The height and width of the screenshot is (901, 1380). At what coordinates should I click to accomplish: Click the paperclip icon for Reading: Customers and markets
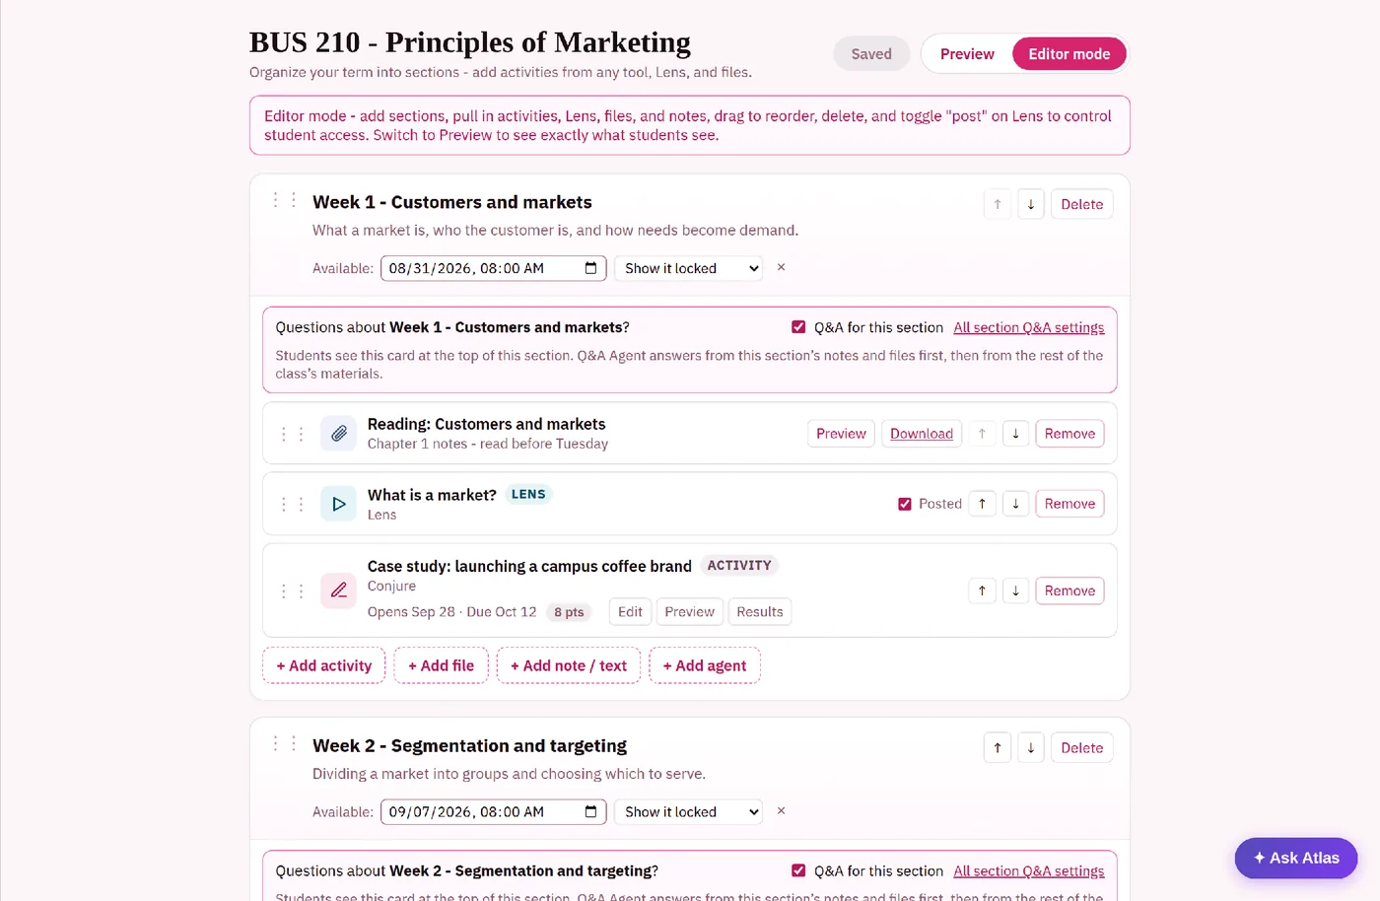(x=338, y=434)
